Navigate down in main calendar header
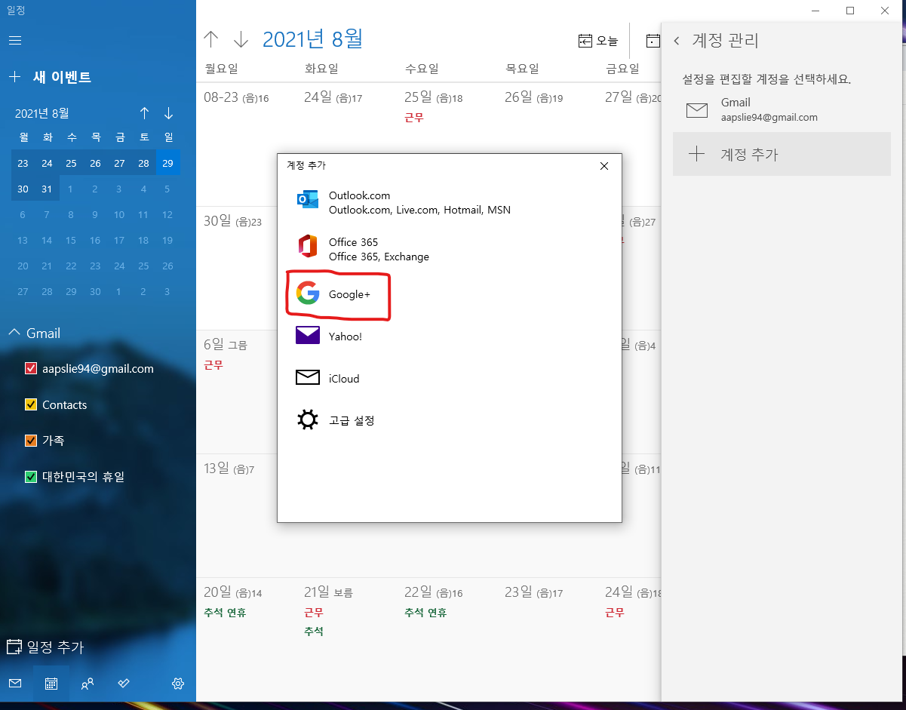The image size is (906, 710). [241, 39]
